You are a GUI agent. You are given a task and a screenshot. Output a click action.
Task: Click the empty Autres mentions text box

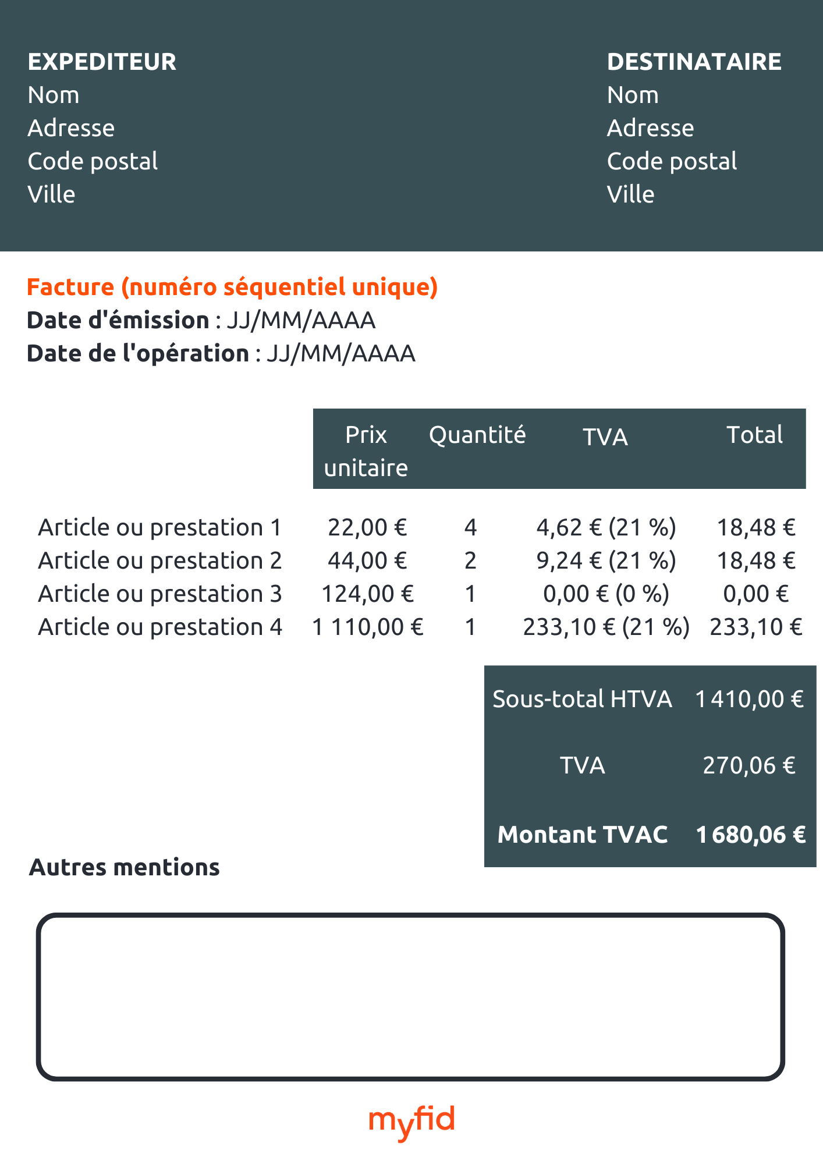(x=410, y=996)
